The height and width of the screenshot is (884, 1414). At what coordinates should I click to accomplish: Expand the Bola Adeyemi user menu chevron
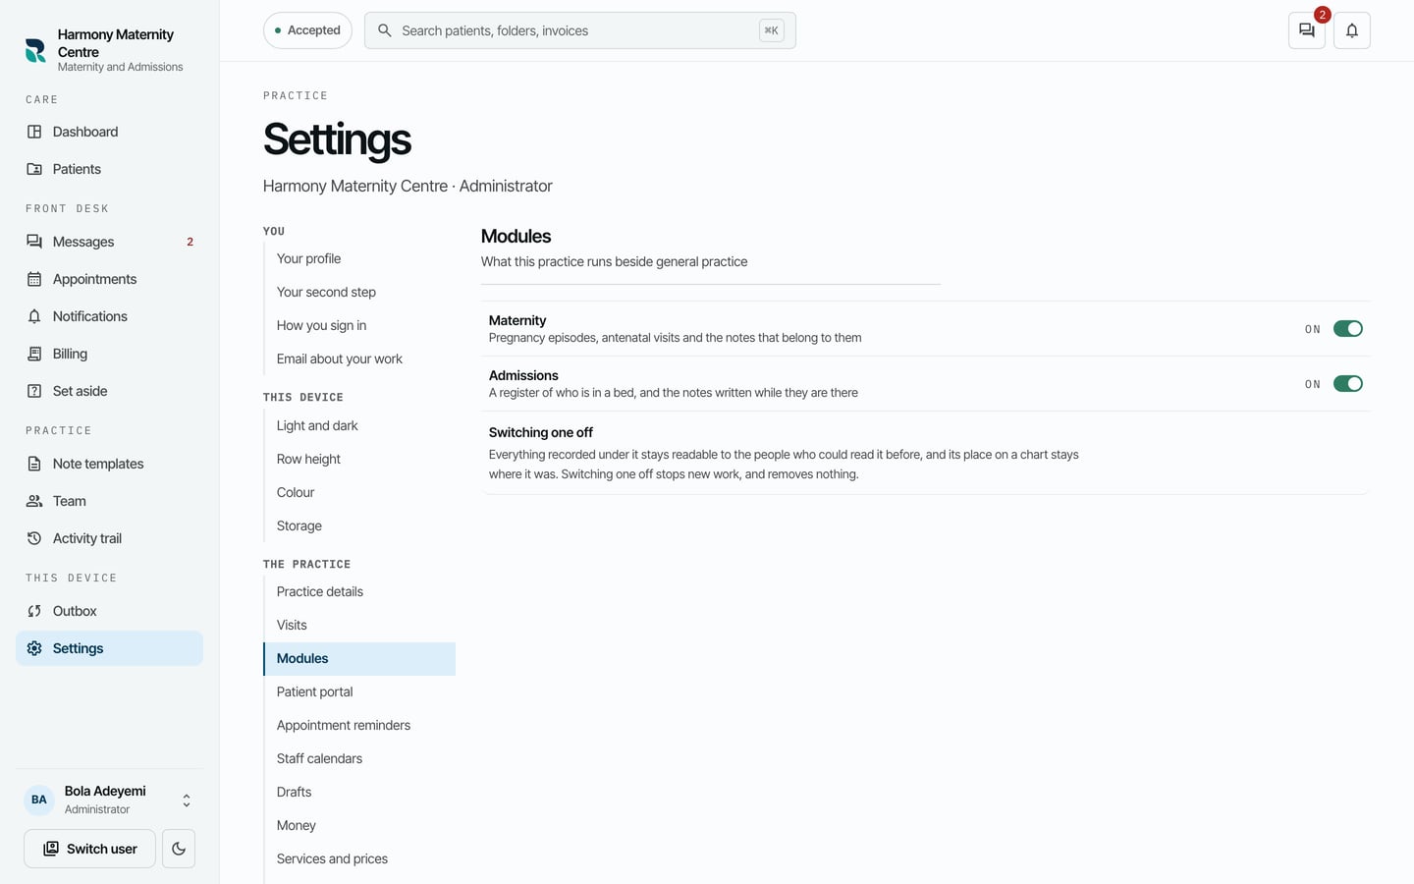pyautogui.click(x=187, y=801)
